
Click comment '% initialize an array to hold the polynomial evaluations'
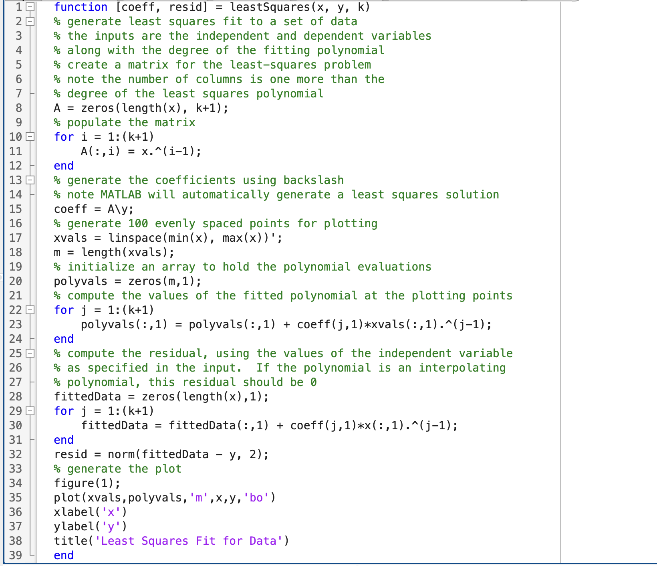point(243,267)
